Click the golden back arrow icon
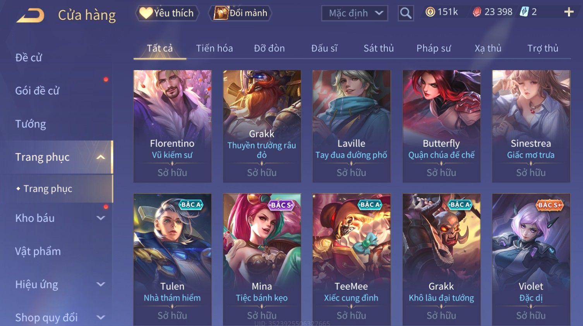 pos(30,15)
